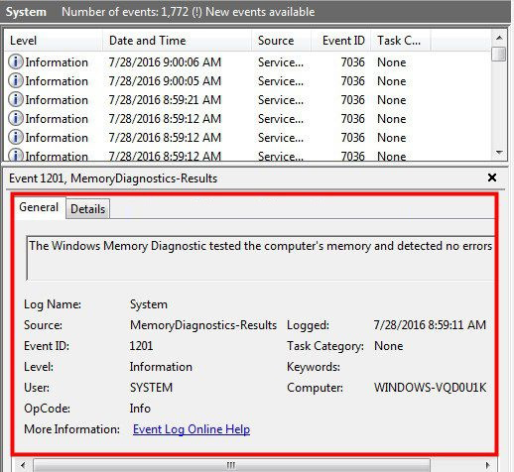This screenshot has height=472, width=514.
Task: Select the 9:00:06 AM Information event icon
Action: 16,61
